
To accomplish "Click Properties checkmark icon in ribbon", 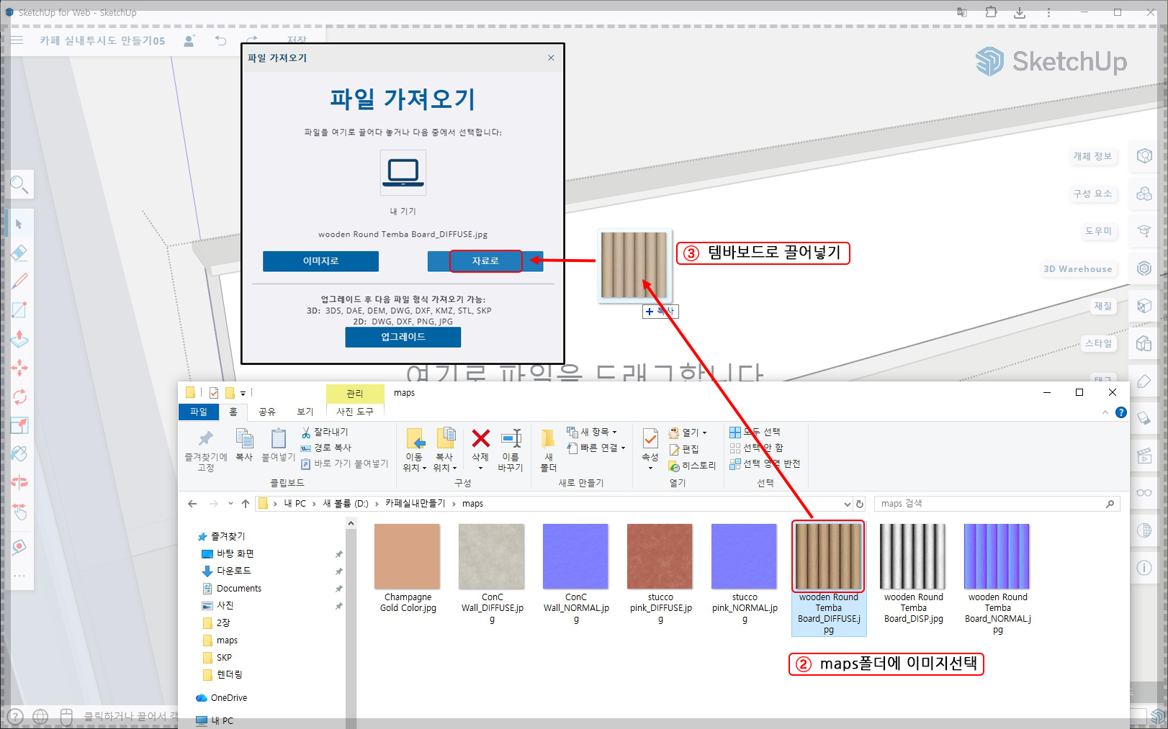I will coord(650,438).
